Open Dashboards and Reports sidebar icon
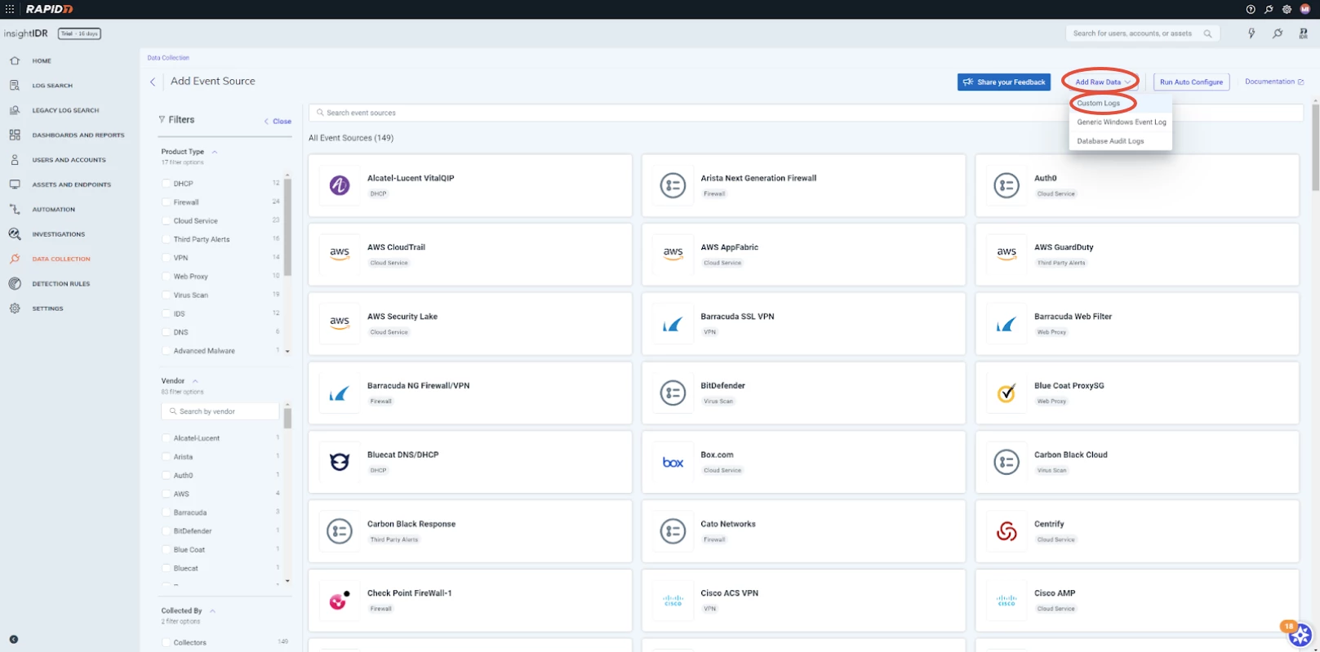Viewport: 1320px width, 652px height. (15, 135)
